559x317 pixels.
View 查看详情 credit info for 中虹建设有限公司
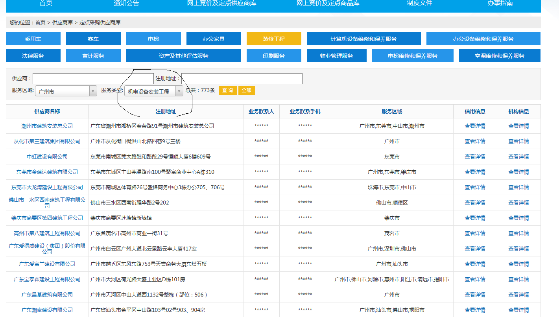pos(475,157)
